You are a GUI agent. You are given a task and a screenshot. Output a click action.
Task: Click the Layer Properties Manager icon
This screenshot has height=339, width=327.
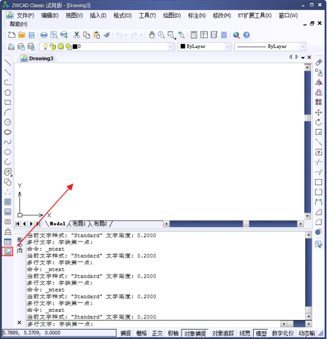[11, 47]
